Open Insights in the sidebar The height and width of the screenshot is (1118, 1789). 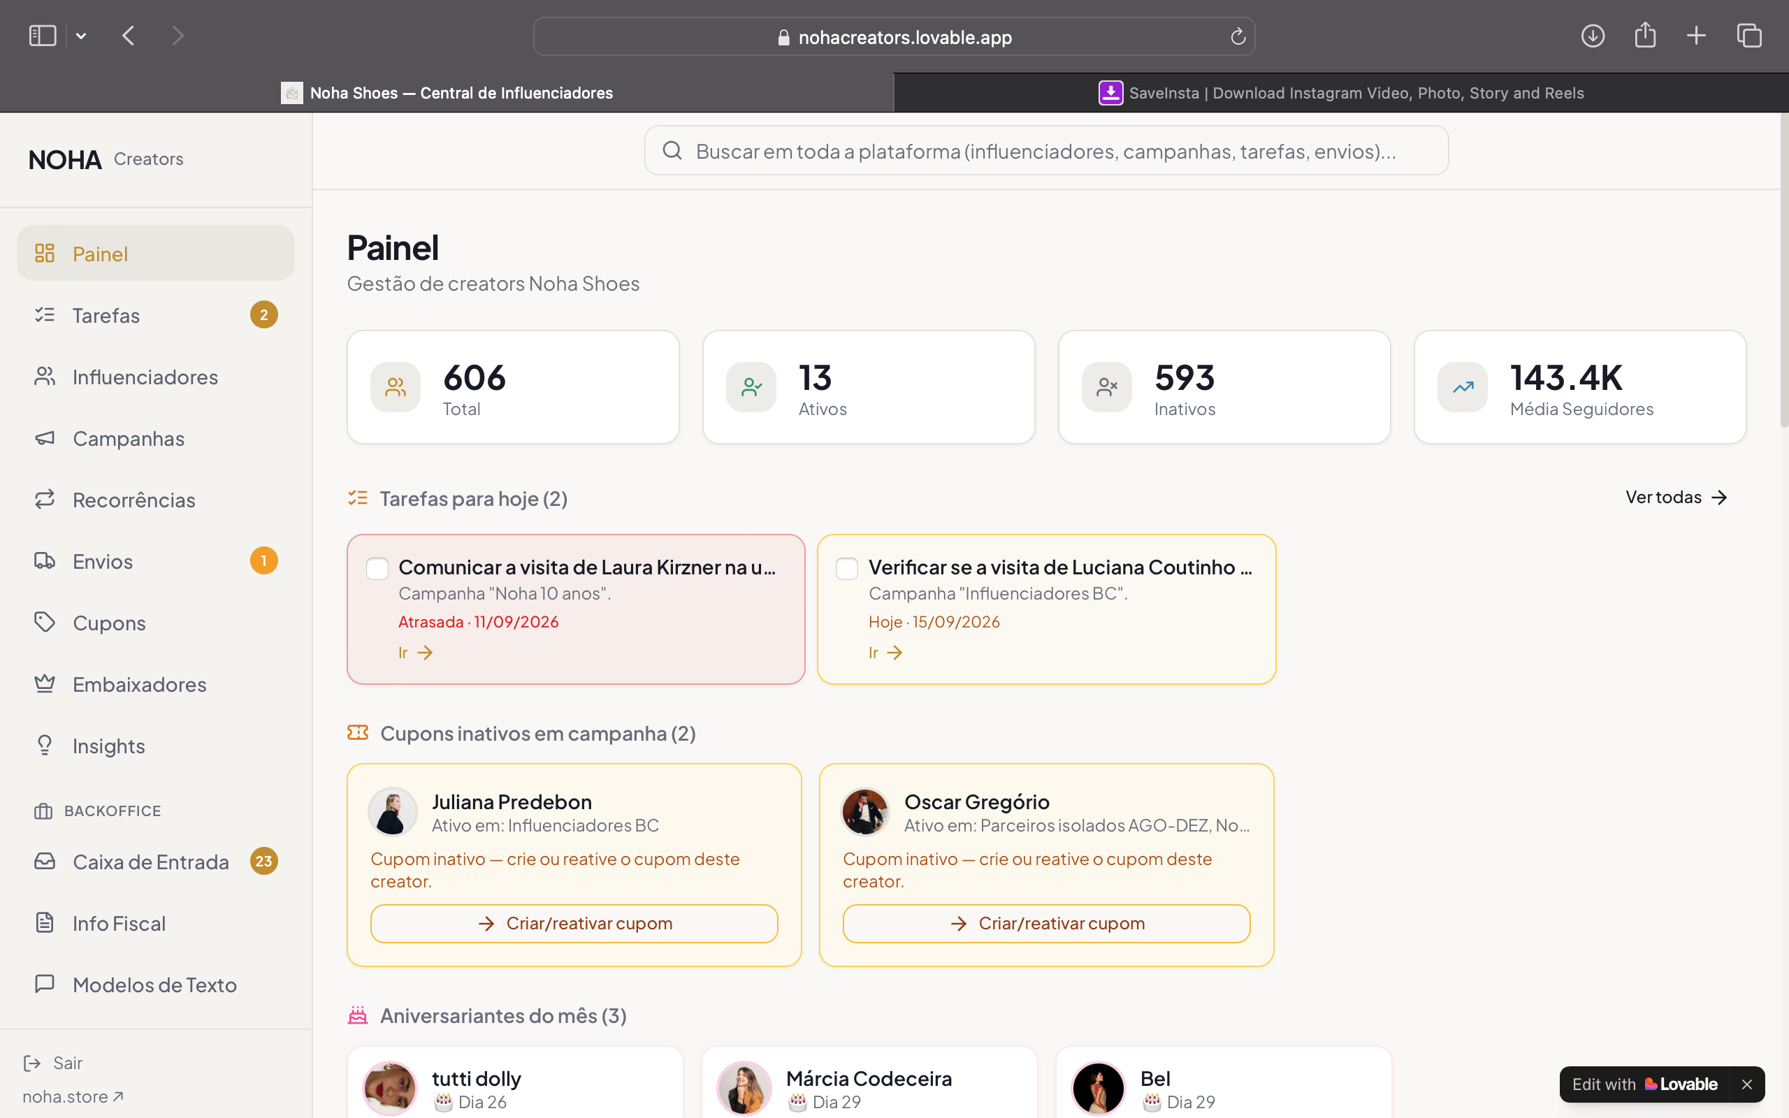pos(155,746)
